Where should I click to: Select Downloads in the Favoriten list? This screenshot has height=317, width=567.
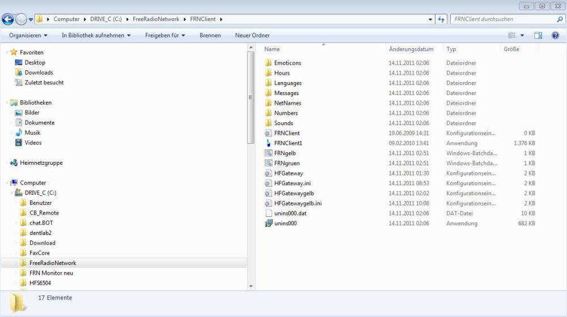[x=39, y=72]
